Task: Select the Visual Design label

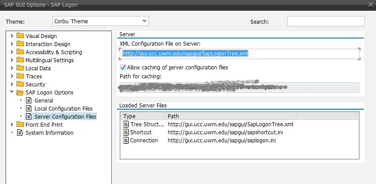Action: tap(41, 36)
